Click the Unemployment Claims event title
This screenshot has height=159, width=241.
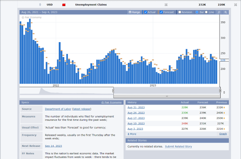pyautogui.click(x=91, y=5)
